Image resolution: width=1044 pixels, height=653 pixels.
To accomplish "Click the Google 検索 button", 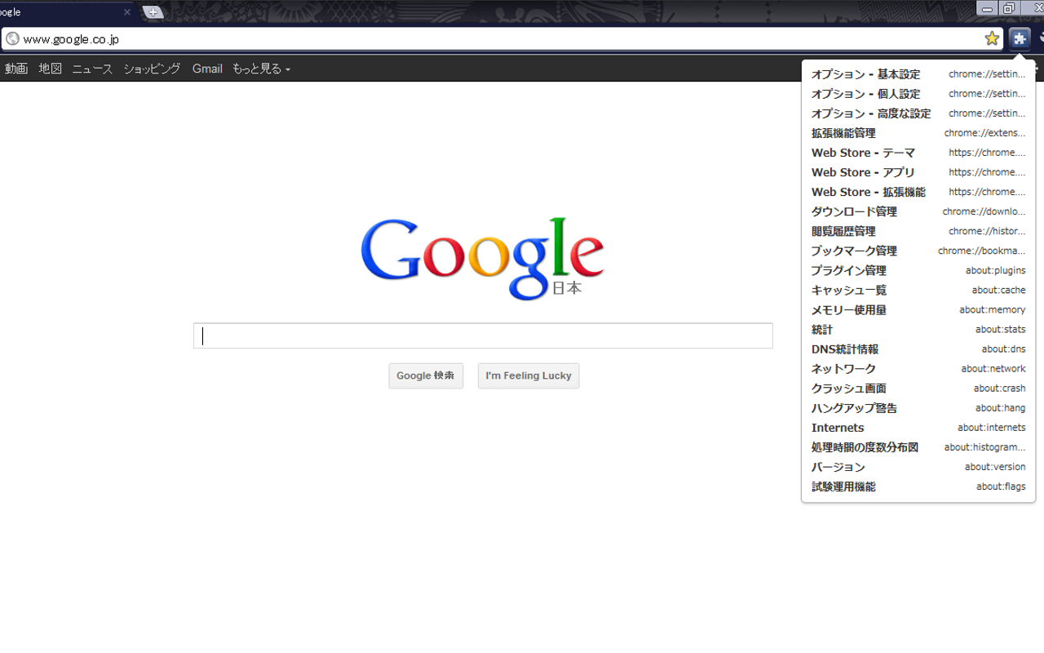I will [426, 375].
